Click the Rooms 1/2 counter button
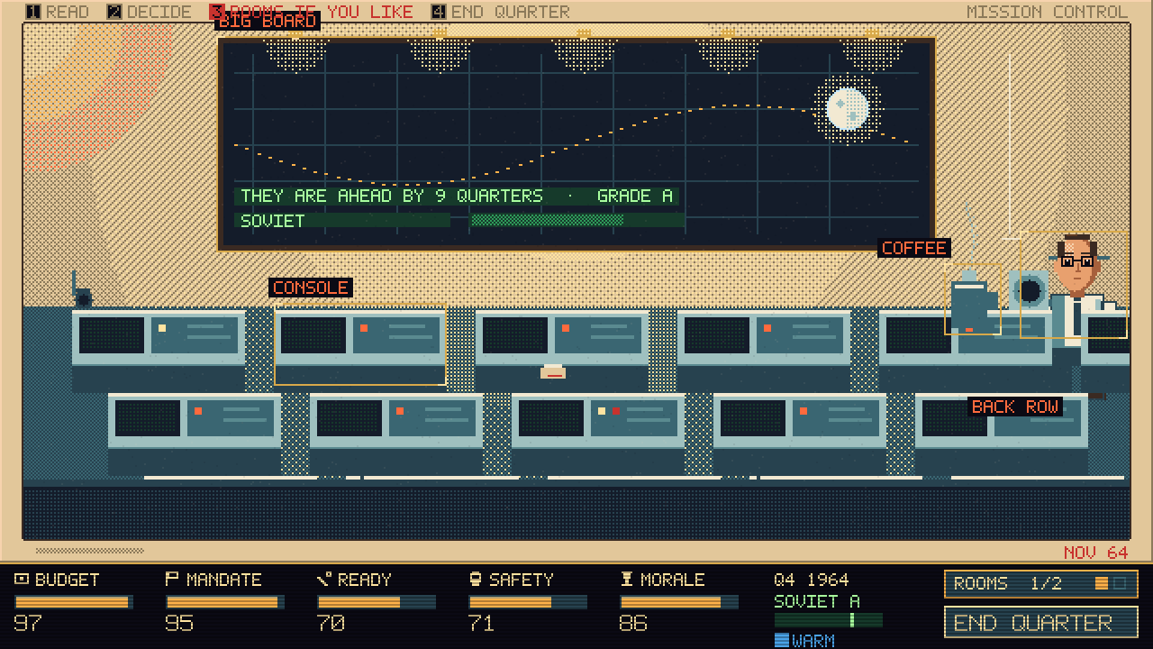Viewport: 1153px width, 649px height. point(1041,584)
